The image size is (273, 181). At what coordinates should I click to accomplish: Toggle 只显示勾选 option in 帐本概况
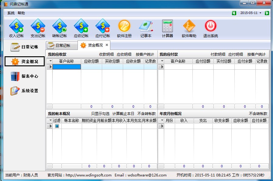100,114
